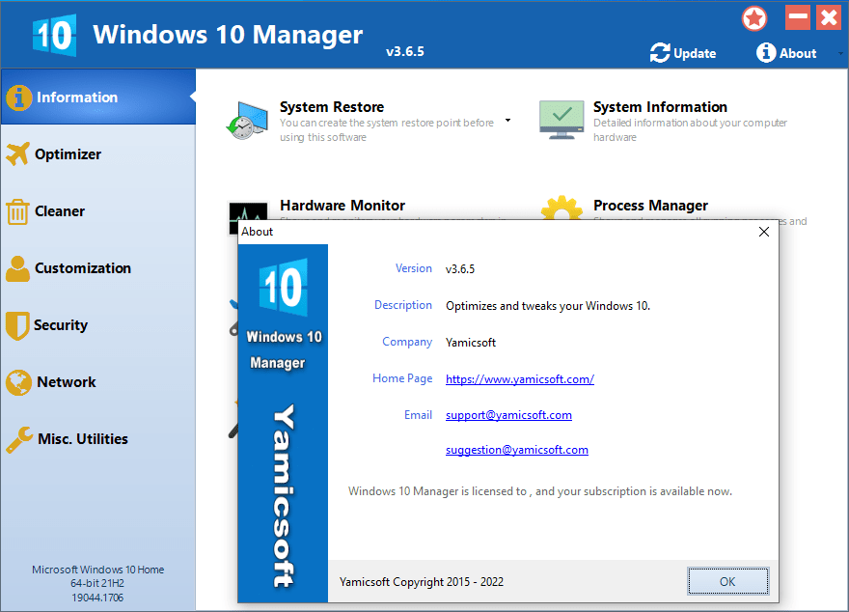Click the v3.6.5 version in header

tap(405, 52)
